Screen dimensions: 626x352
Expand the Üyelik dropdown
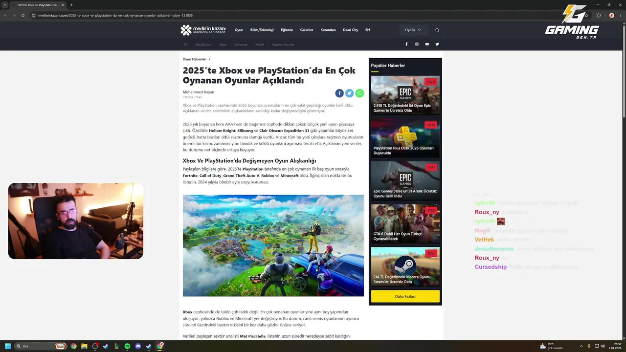pyautogui.click(x=413, y=30)
